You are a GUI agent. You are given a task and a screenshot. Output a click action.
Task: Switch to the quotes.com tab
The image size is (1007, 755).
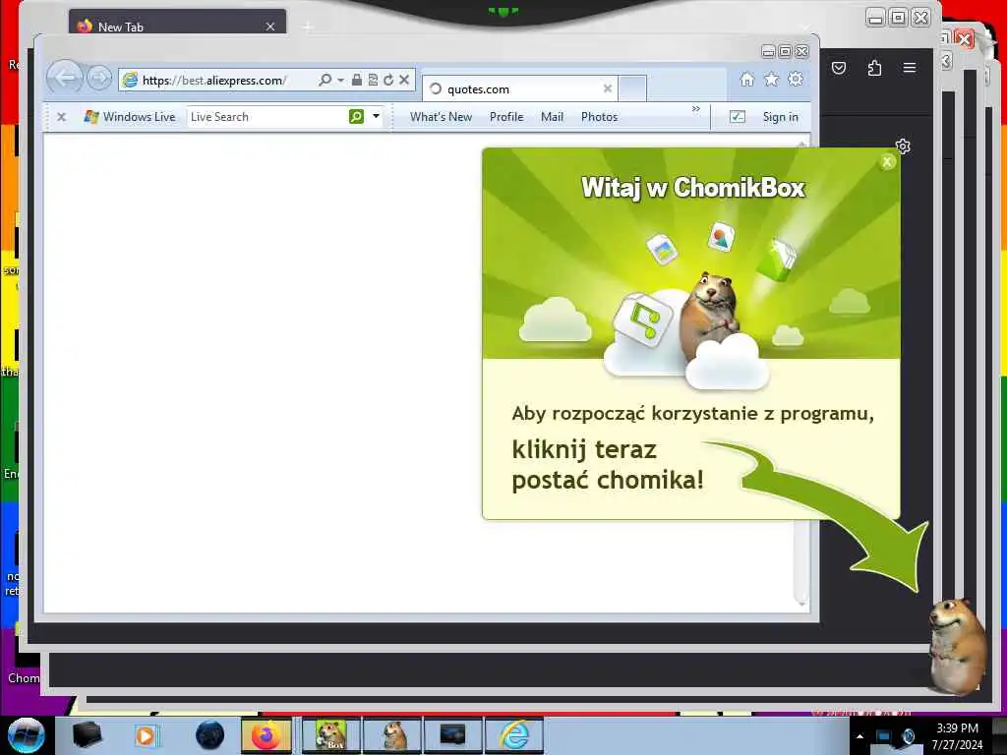tap(519, 88)
